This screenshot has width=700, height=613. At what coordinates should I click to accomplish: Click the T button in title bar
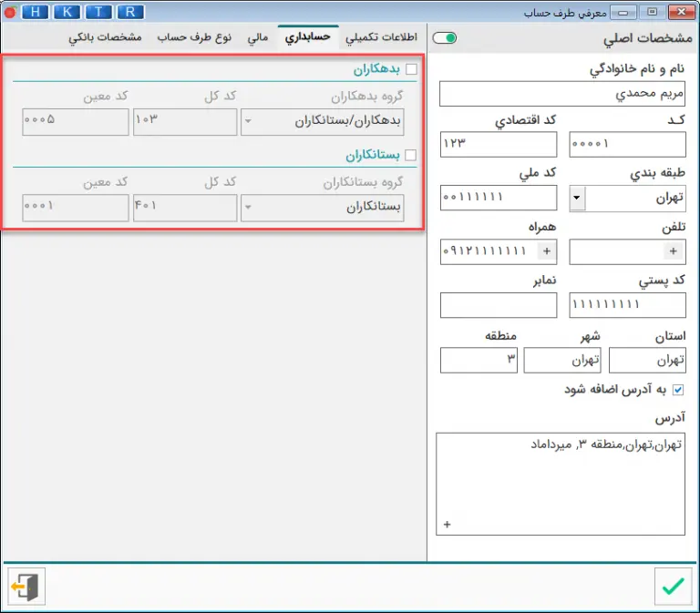pos(98,12)
